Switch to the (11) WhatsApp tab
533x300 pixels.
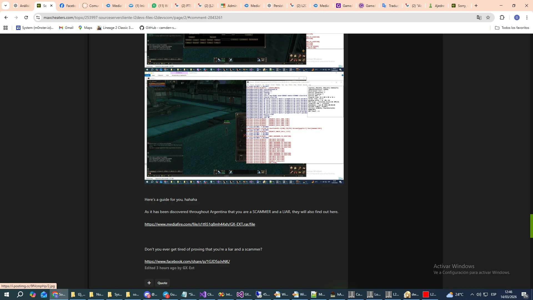(x=160, y=6)
